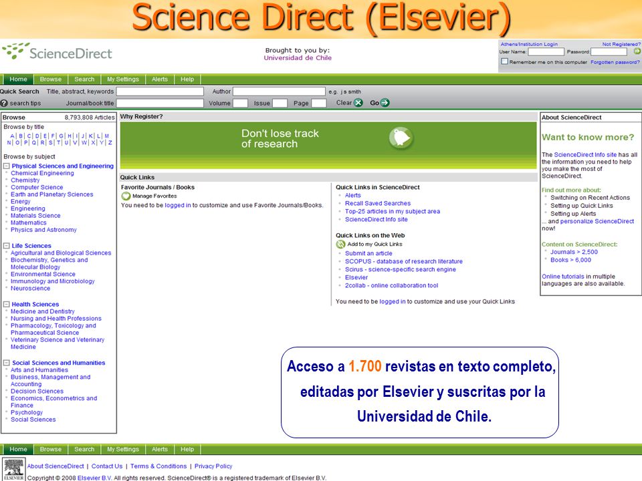Open the Physics and Astronomy subject
The height and width of the screenshot is (481, 642).
click(x=43, y=230)
